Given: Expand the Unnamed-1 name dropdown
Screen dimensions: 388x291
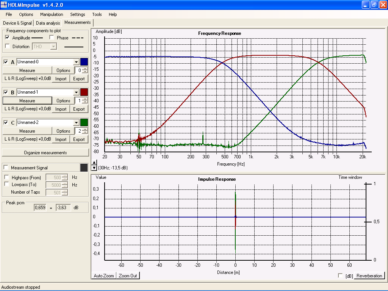Looking at the screenshot, I should coord(76,92).
